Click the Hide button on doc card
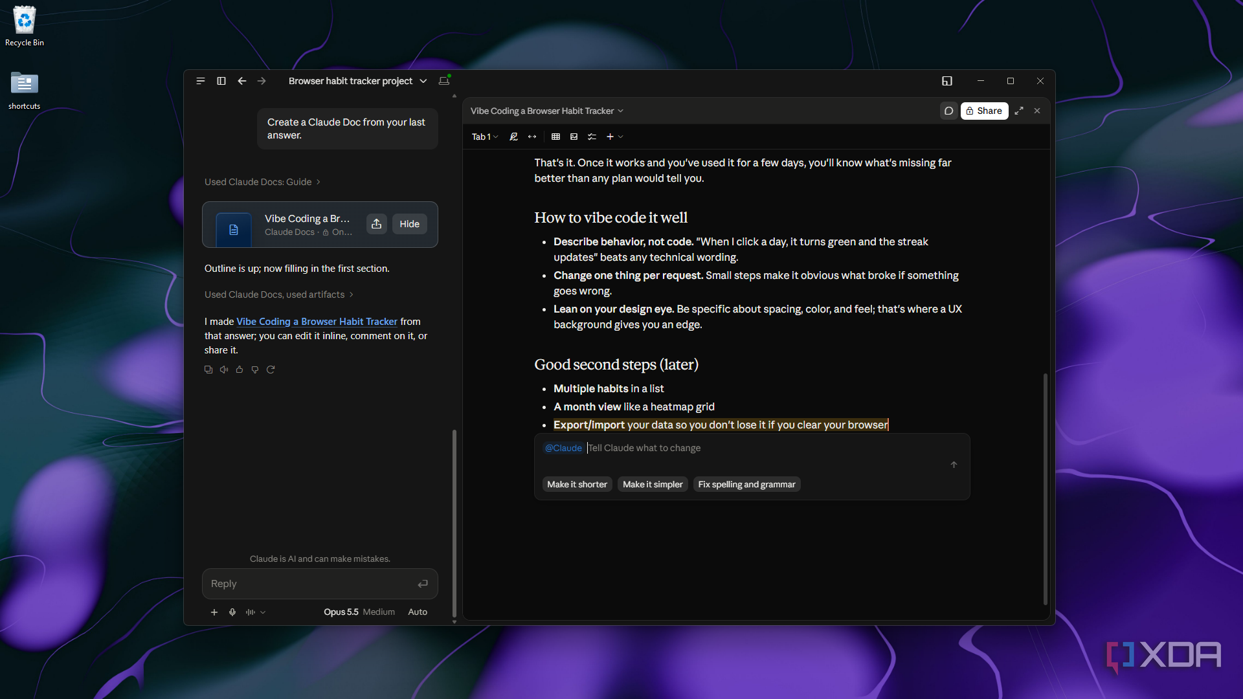 pyautogui.click(x=410, y=224)
